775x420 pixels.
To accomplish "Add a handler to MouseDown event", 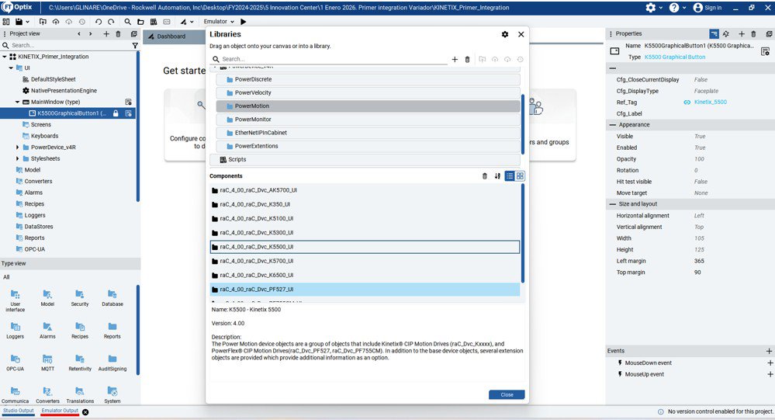I will point(770,363).
